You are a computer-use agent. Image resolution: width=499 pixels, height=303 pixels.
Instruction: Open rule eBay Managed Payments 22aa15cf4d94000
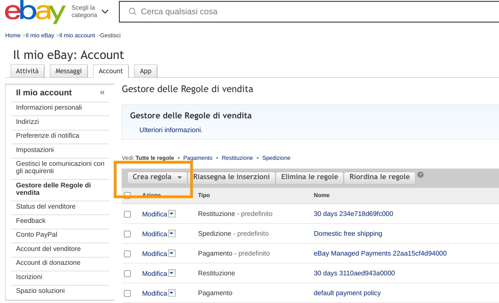coord(380,253)
